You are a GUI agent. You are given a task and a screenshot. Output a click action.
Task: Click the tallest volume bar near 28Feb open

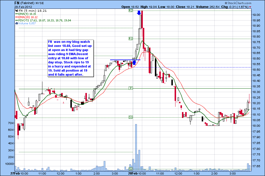pos(136,148)
